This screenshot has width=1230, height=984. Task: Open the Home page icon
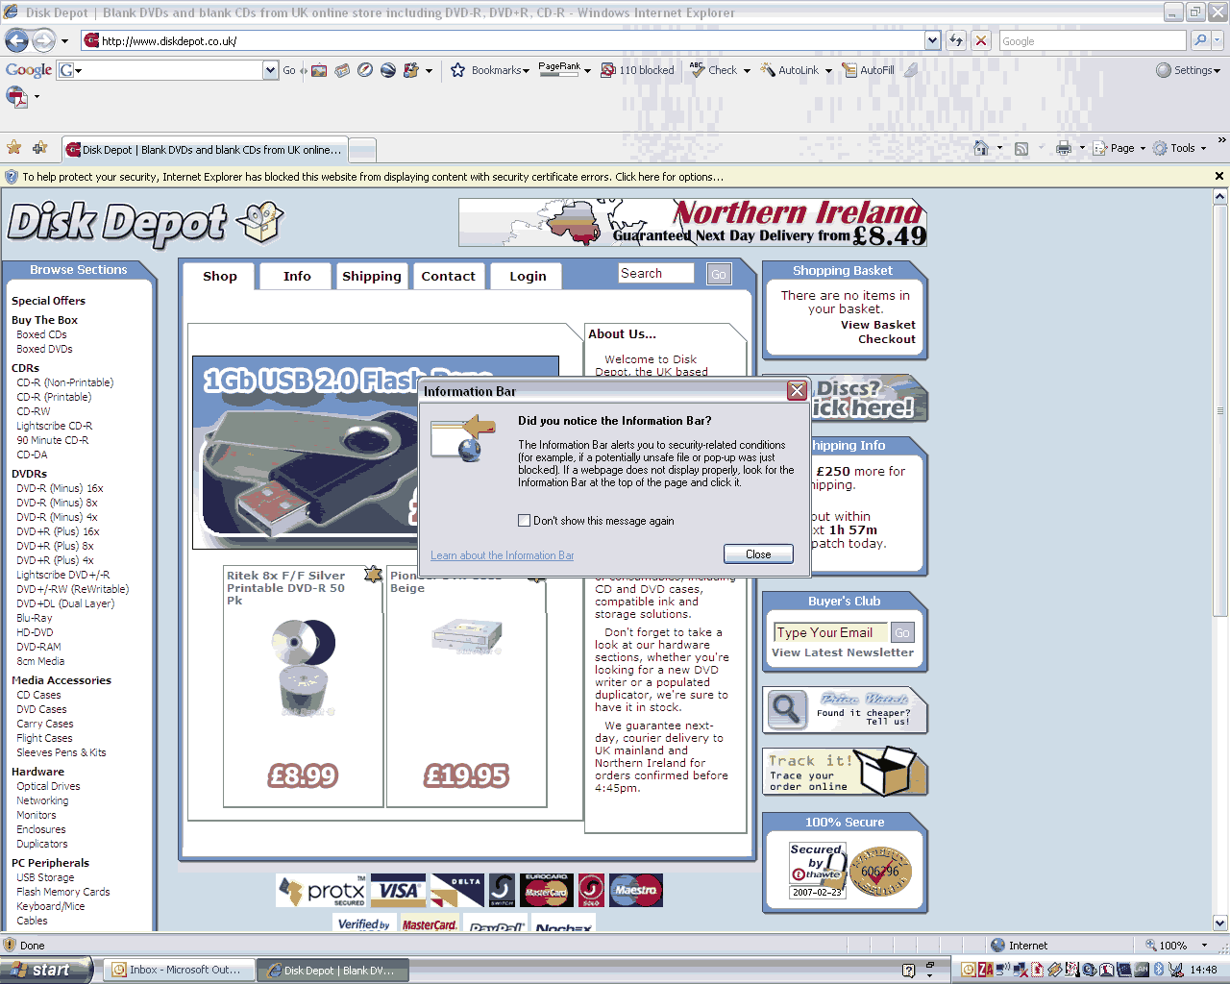[x=981, y=148]
